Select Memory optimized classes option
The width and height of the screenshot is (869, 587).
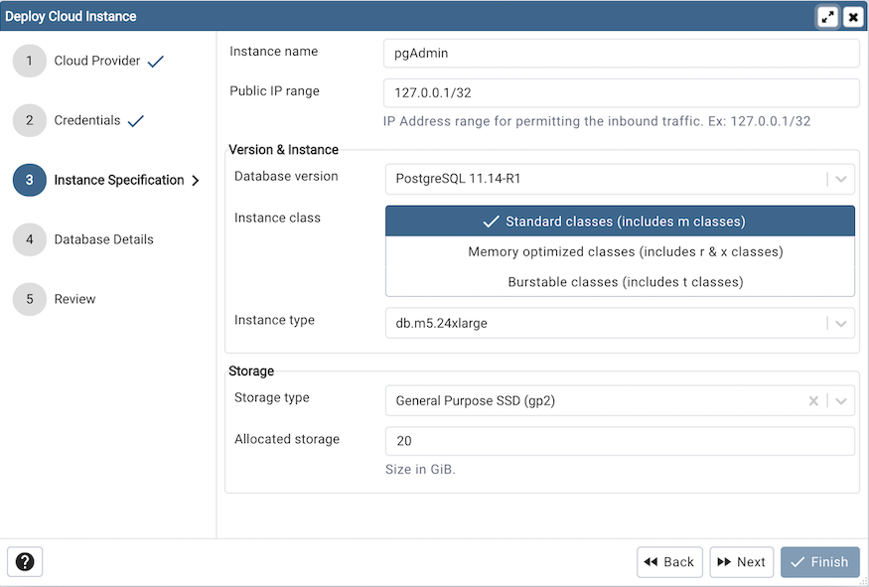pyautogui.click(x=620, y=251)
